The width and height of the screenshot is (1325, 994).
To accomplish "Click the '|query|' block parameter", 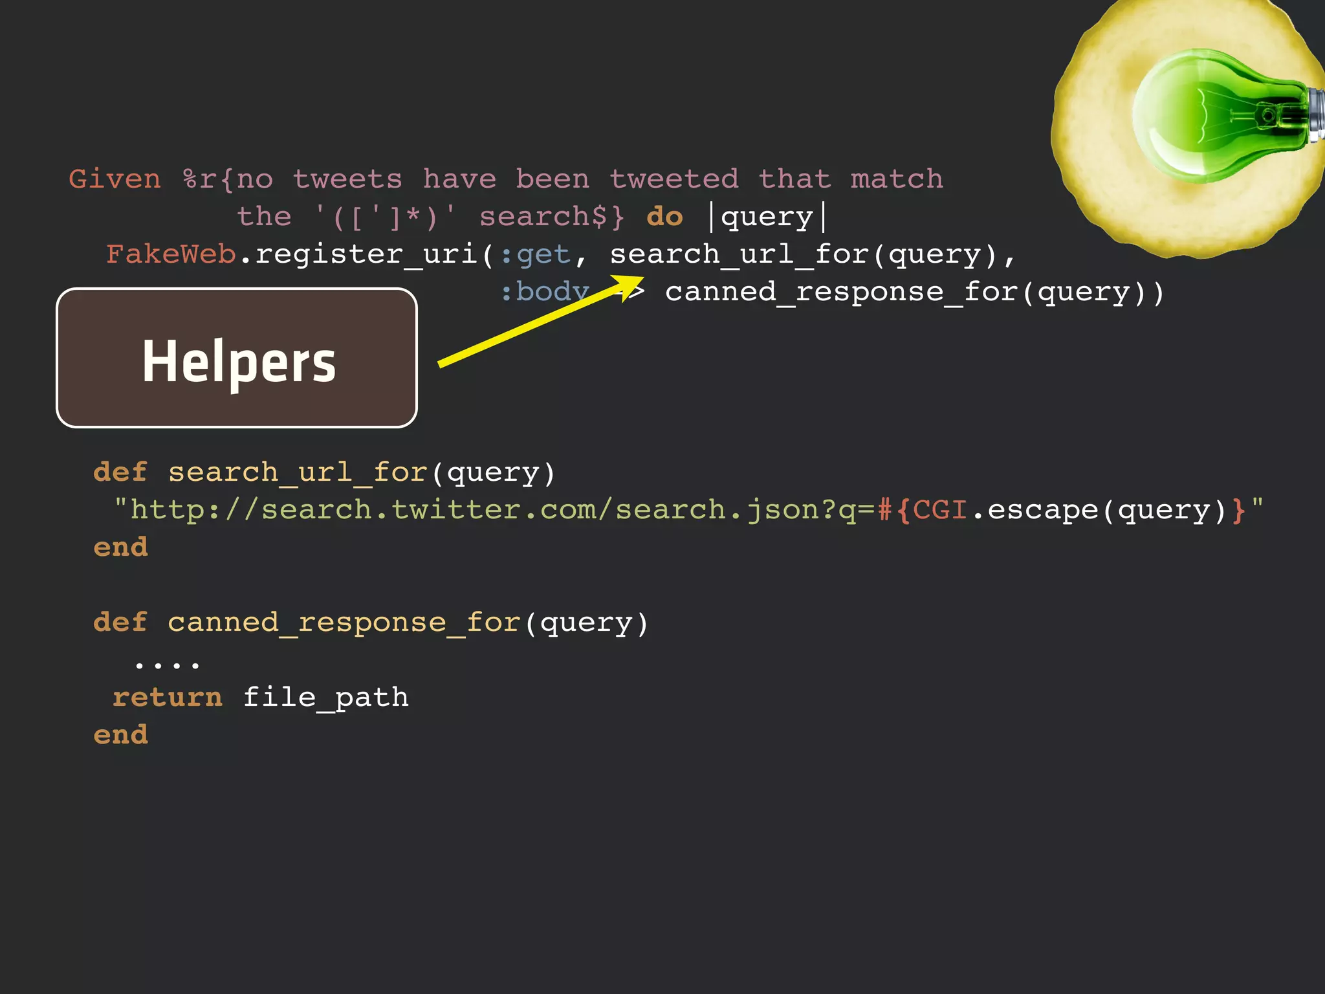I will (767, 217).
